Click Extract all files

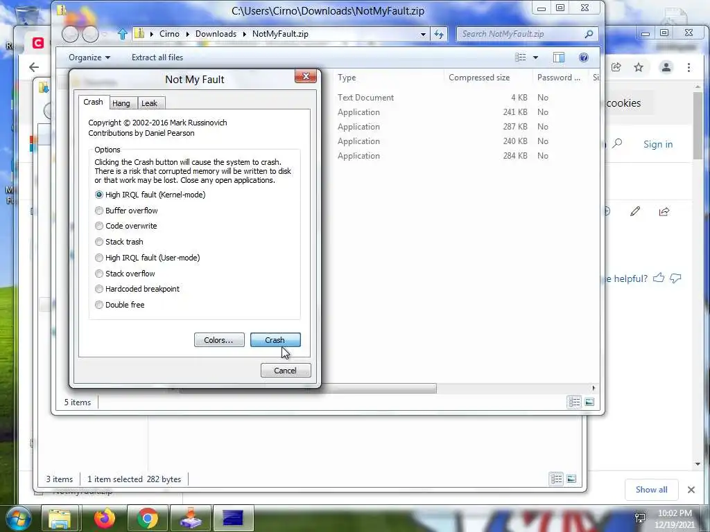157,57
